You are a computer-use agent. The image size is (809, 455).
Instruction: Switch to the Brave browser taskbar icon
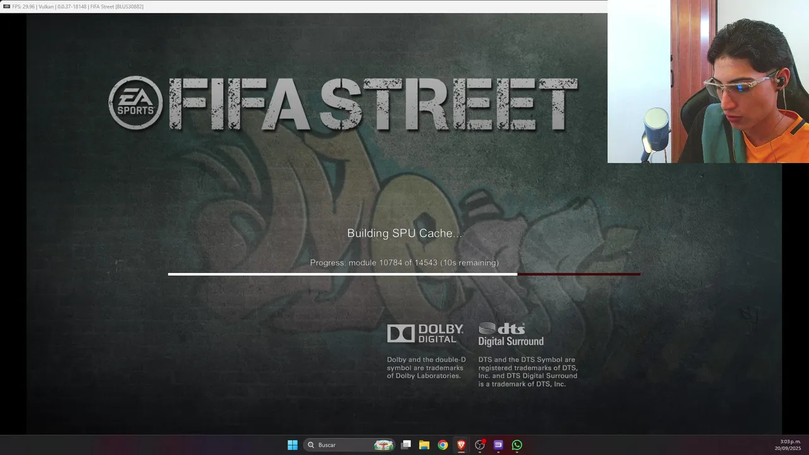461,445
